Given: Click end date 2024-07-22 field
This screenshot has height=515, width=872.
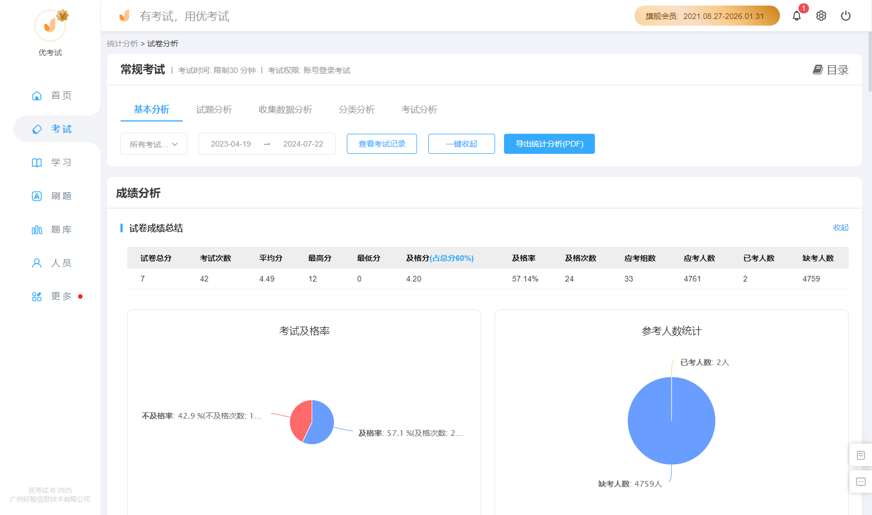Looking at the screenshot, I should tap(303, 144).
